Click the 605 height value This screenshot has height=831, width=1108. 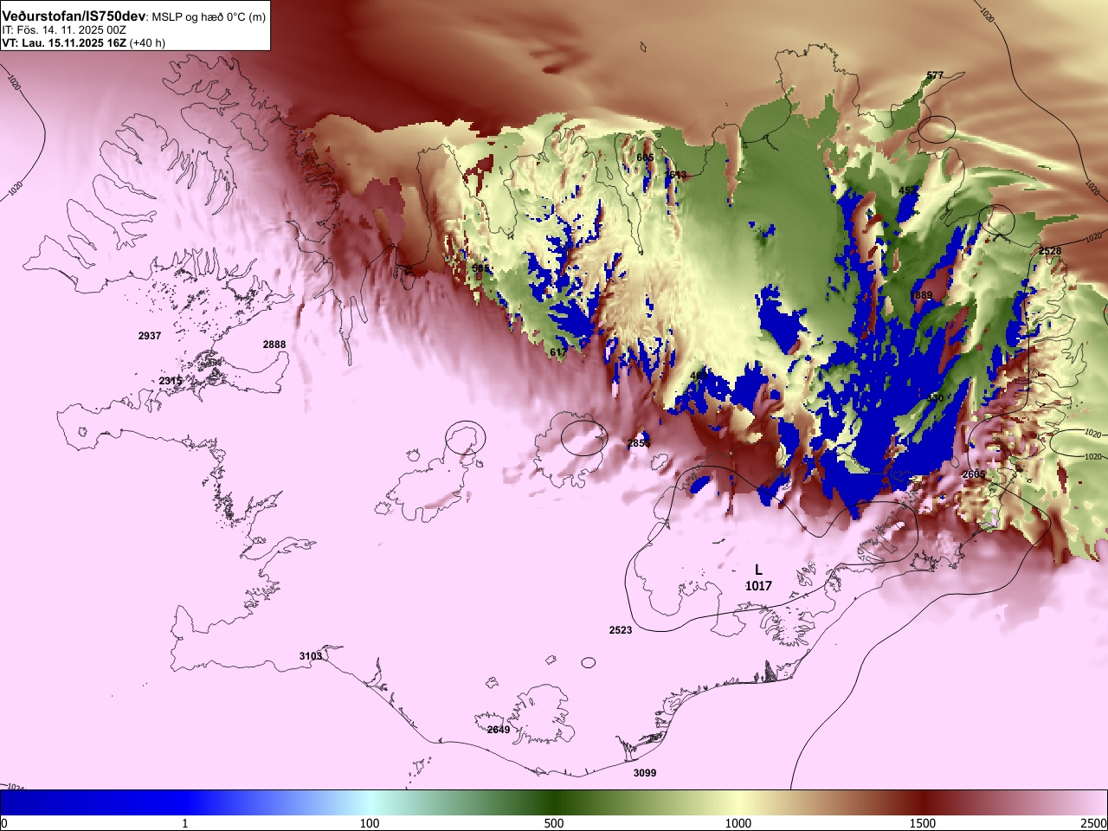click(645, 158)
